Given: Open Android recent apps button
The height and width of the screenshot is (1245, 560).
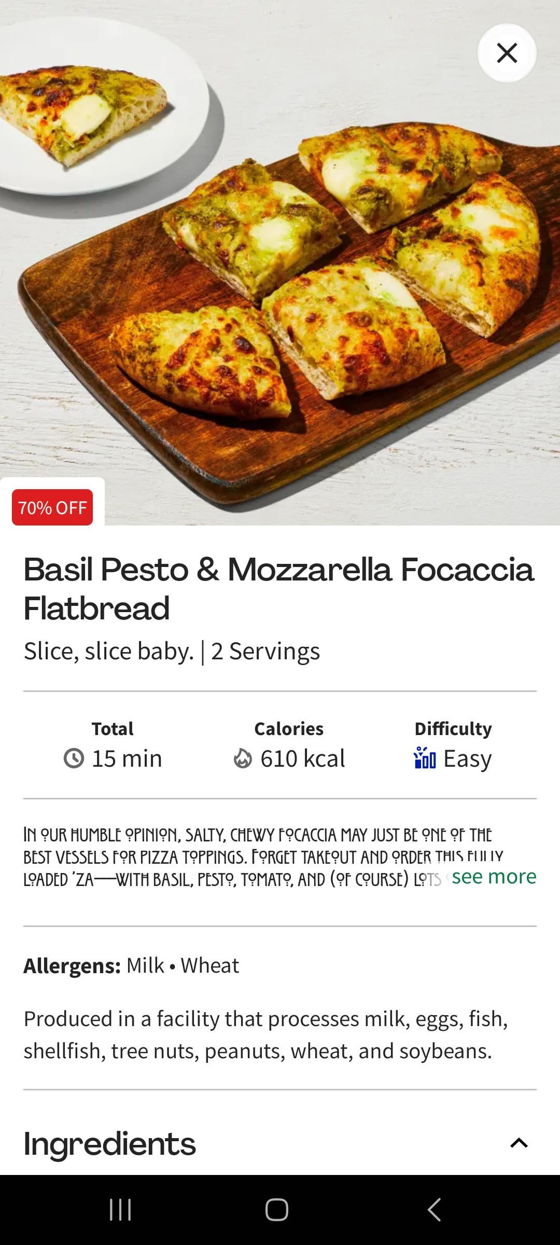Looking at the screenshot, I should click(x=120, y=1210).
